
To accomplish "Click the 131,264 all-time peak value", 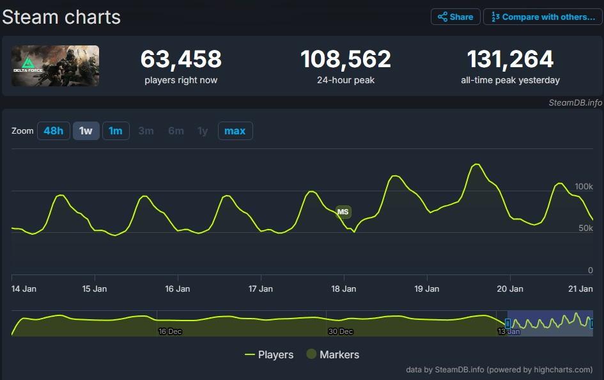I will click(511, 59).
